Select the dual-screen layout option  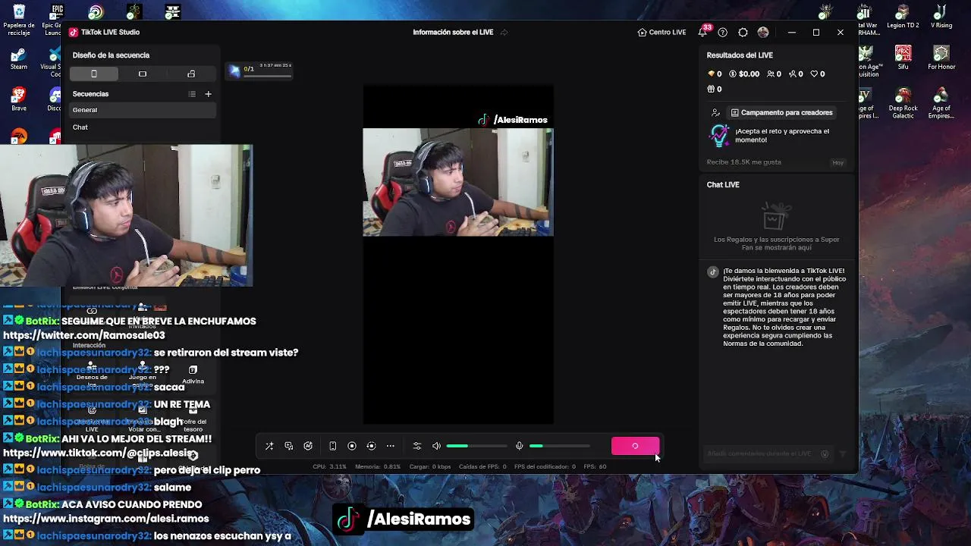(x=191, y=74)
